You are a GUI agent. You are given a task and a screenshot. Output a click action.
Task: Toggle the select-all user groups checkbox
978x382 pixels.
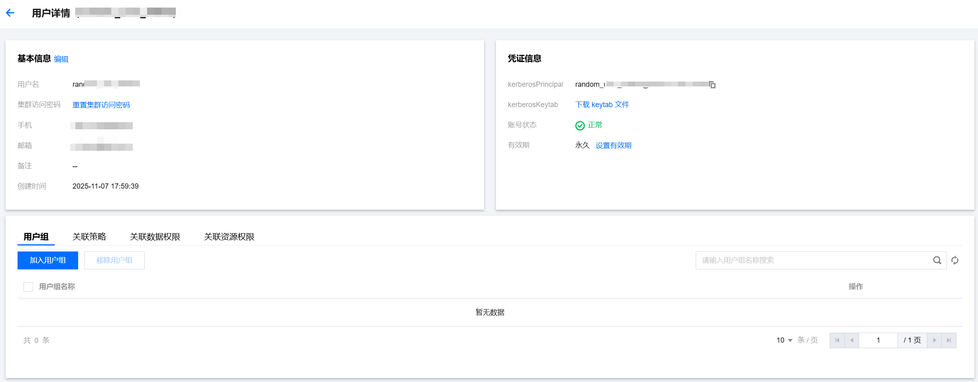(28, 286)
